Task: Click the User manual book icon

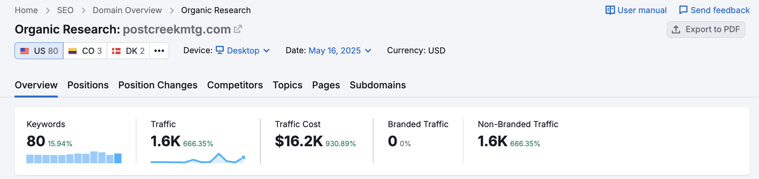Action: coord(610,10)
